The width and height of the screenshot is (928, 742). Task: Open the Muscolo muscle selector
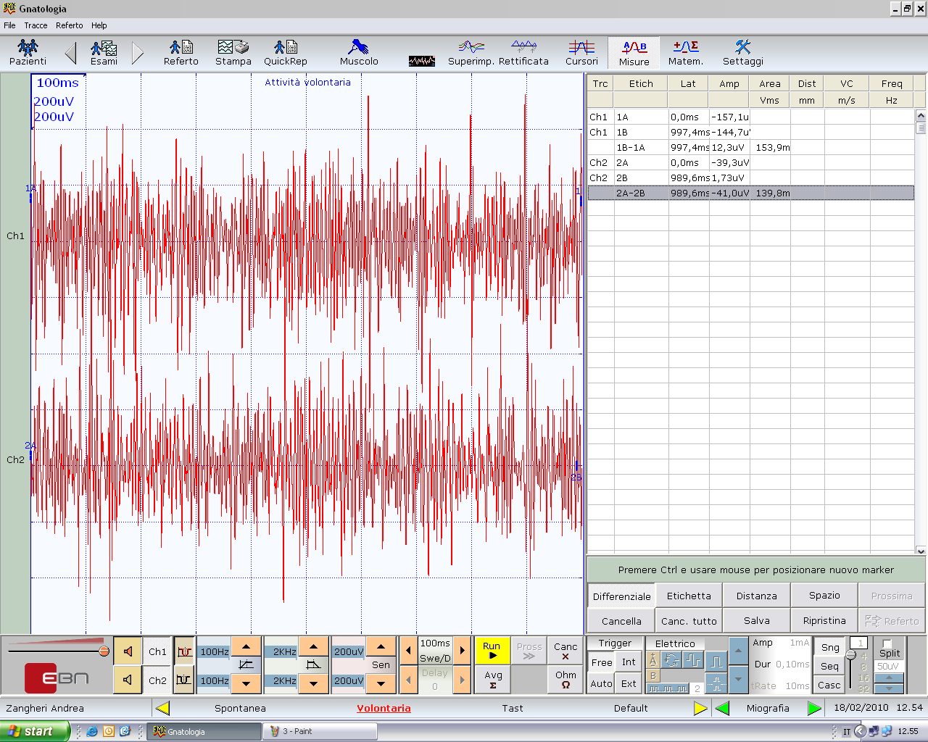pyautogui.click(x=359, y=53)
